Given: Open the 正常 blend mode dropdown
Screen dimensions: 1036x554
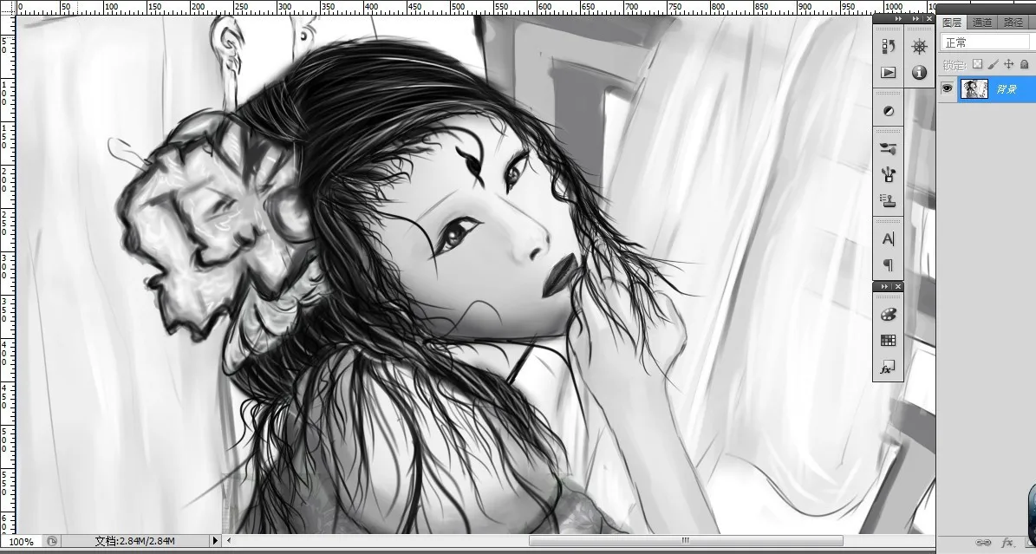Looking at the screenshot, I should pyautogui.click(x=987, y=42).
